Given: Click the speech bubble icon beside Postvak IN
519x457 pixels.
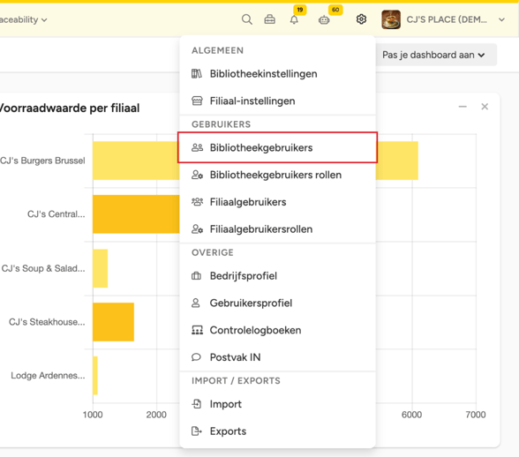Looking at the screenshot, I should coord(196,357).
